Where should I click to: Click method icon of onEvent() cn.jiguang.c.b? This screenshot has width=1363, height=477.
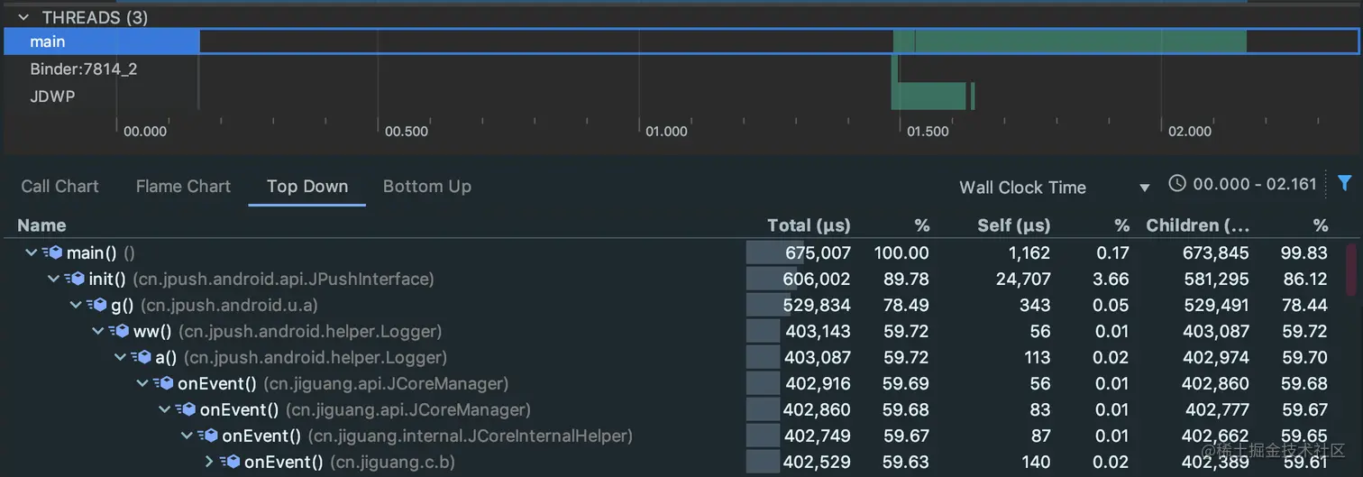[x=230, y=463]
